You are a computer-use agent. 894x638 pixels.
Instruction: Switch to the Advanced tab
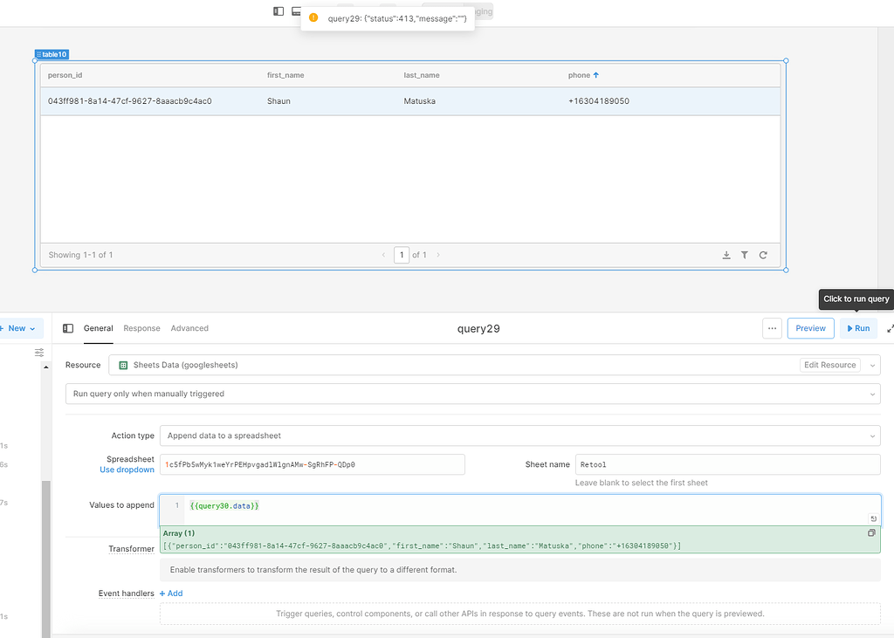pos(189,328)
